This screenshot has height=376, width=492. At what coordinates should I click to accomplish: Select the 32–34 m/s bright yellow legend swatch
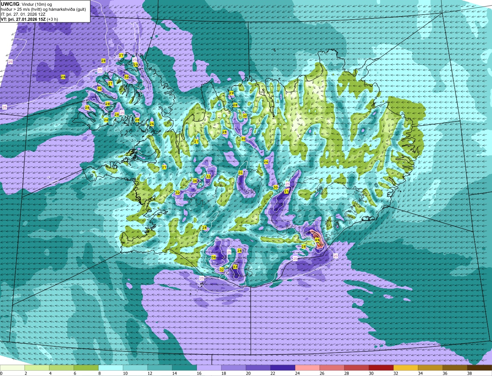point(406,368)
